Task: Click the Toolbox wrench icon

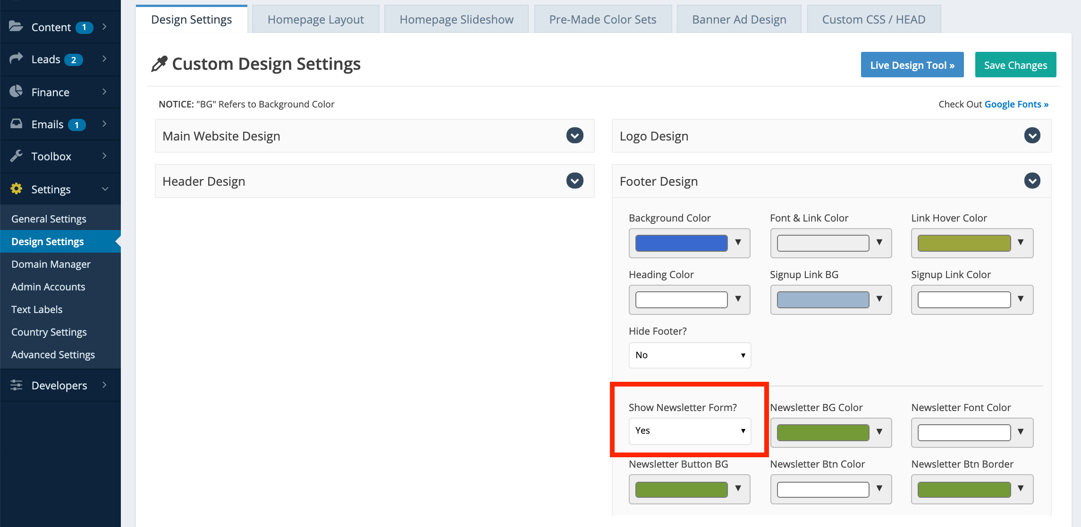Action: pos(16,156)
